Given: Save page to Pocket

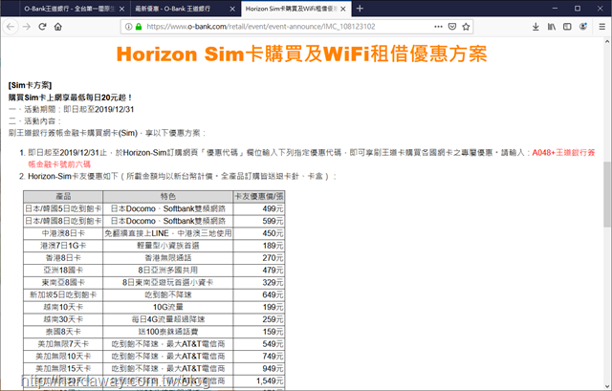Looking at the screenshot, I should tap(452, 27).
